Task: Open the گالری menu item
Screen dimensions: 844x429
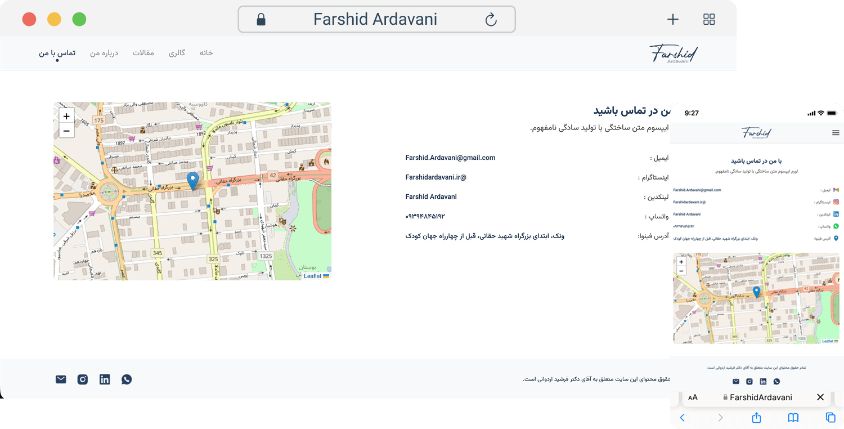Action: coord(177,53)
